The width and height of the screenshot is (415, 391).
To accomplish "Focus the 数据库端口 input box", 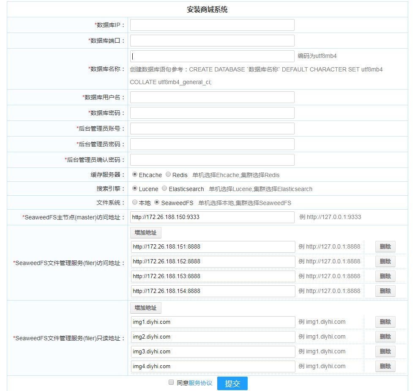I will click(x=212, y=41).
